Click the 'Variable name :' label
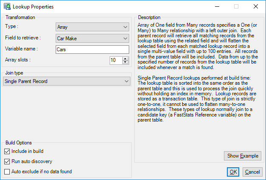The image size is (266, 180). [21, 49]
